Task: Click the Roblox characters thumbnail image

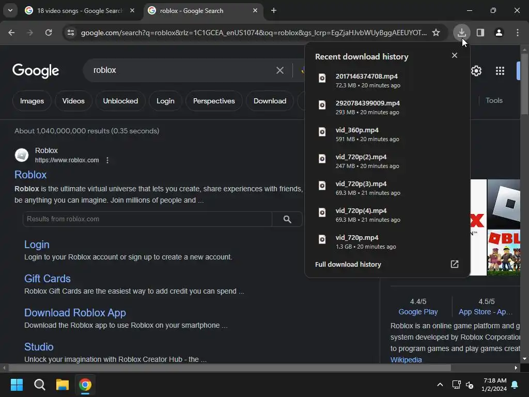Action: pos(504,252)
